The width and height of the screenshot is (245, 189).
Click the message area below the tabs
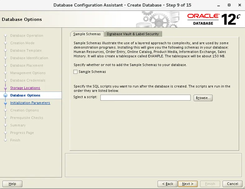point(154,165)
